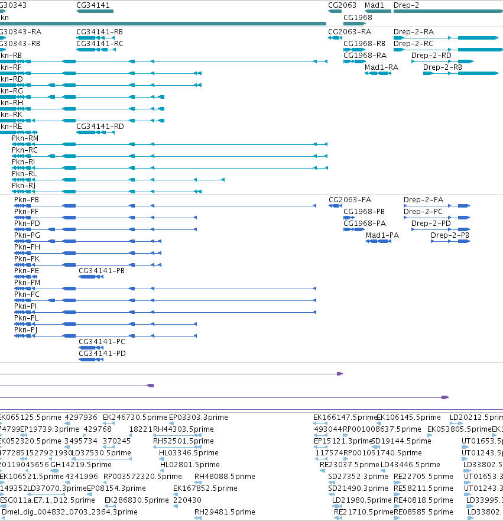Open protein Drep-2-PD
Screen dimensions: 503x521
click(431, 224)
